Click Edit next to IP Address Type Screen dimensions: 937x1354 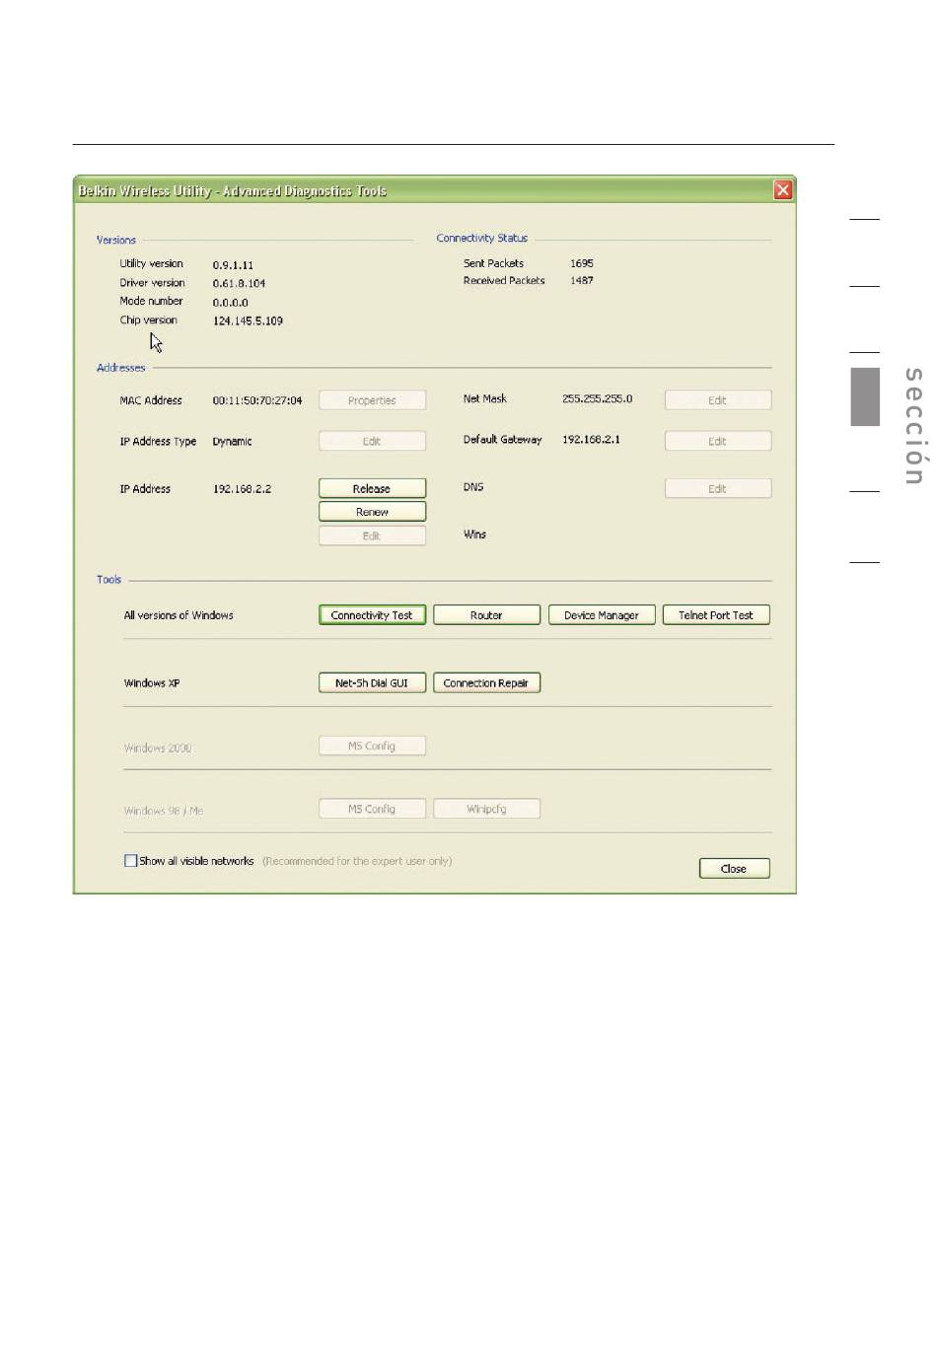click(x=372, y=441)
